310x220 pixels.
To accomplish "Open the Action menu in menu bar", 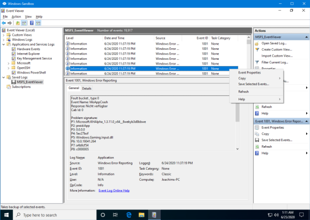I will coord(16,17).
